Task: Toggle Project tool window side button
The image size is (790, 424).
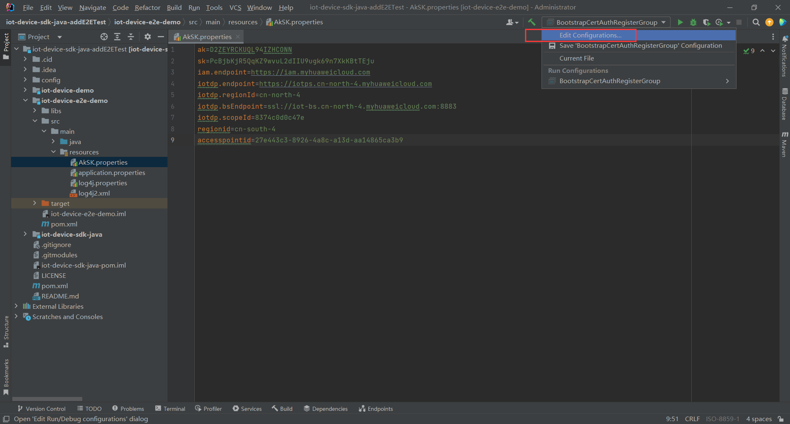Action: (x=6, y=46)
